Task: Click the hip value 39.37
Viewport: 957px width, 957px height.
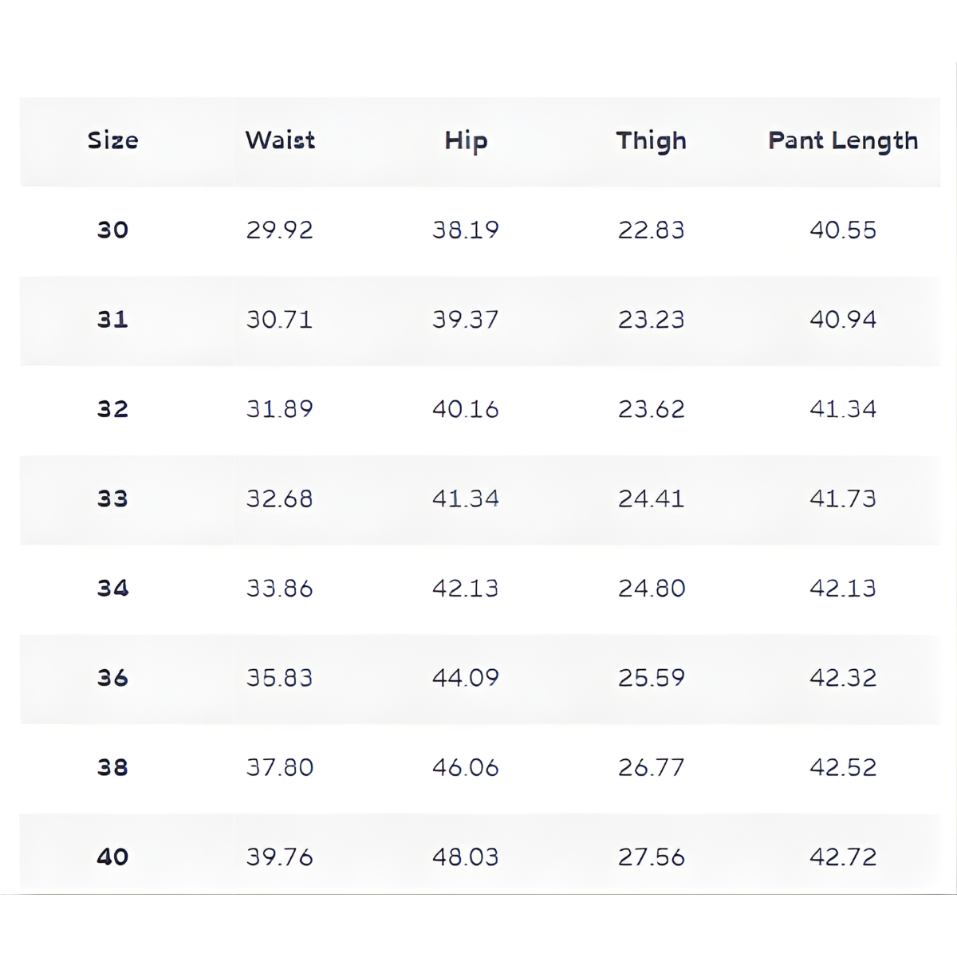Action: coord(466,320)
